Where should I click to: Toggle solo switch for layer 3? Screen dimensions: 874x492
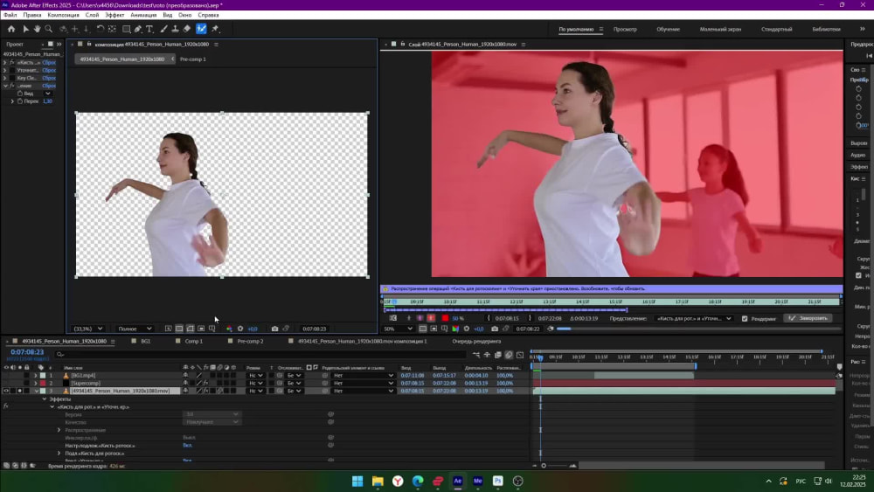click(x=19, y=392)
